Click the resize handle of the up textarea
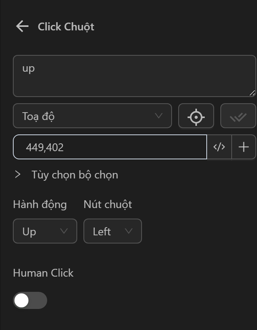 pyautogui.click(x=253, y=94)
